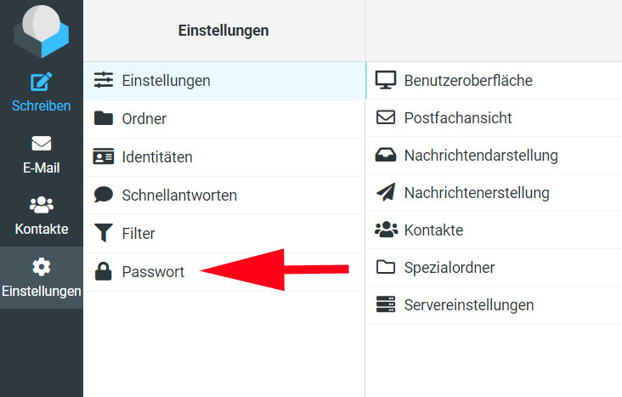
Task: Click the speech bubble icon for Schnellantworten
Action: 104,195
